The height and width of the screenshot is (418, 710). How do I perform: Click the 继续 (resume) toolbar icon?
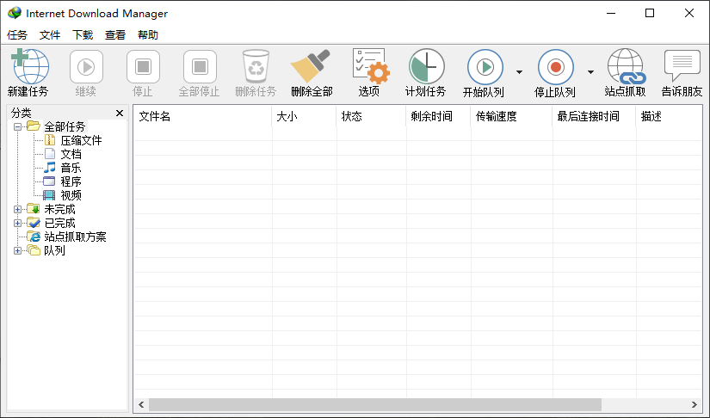coord(86,67)
